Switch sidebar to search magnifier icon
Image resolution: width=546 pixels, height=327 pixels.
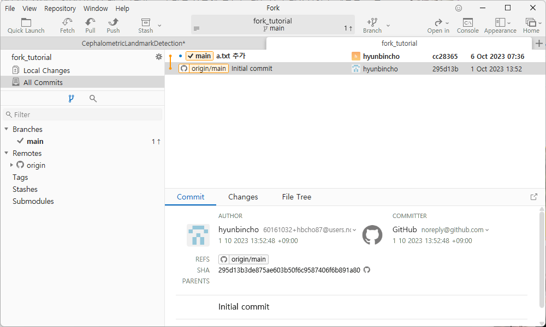[x=93, y=99]
